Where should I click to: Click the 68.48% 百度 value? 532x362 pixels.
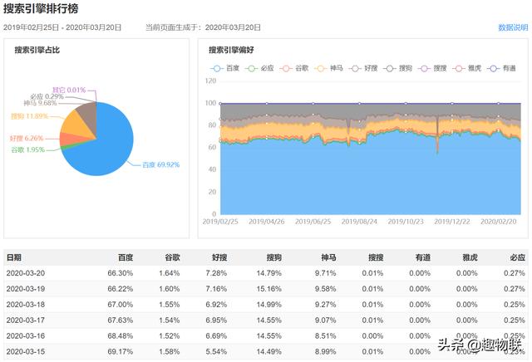121,336
